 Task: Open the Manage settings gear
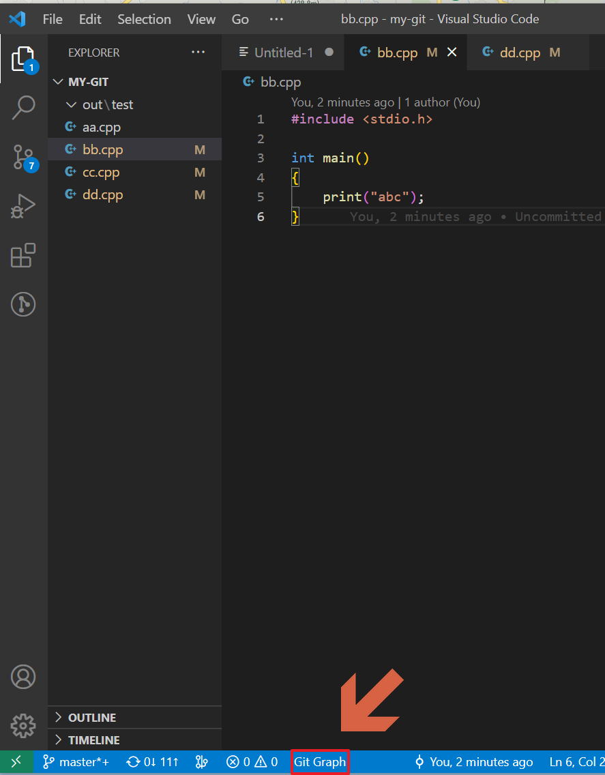(23, 726)
